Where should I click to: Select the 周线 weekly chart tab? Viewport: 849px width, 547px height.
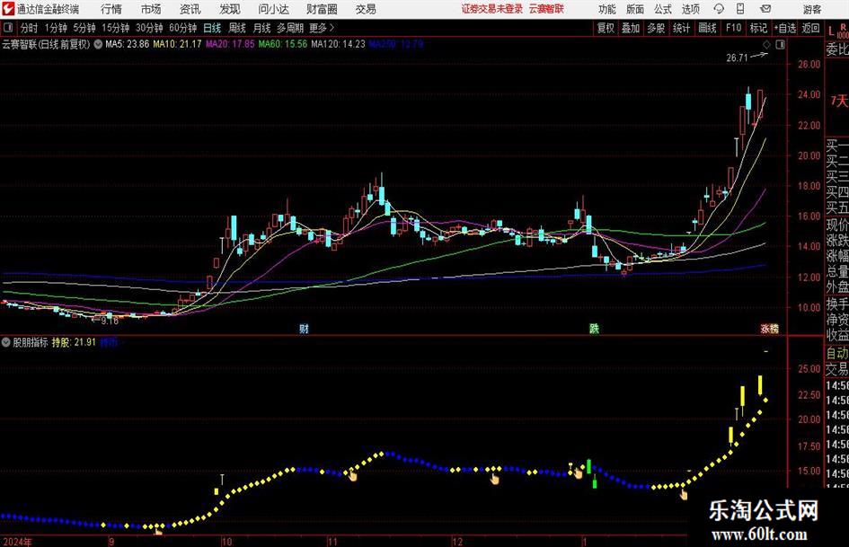coord(237,28)
